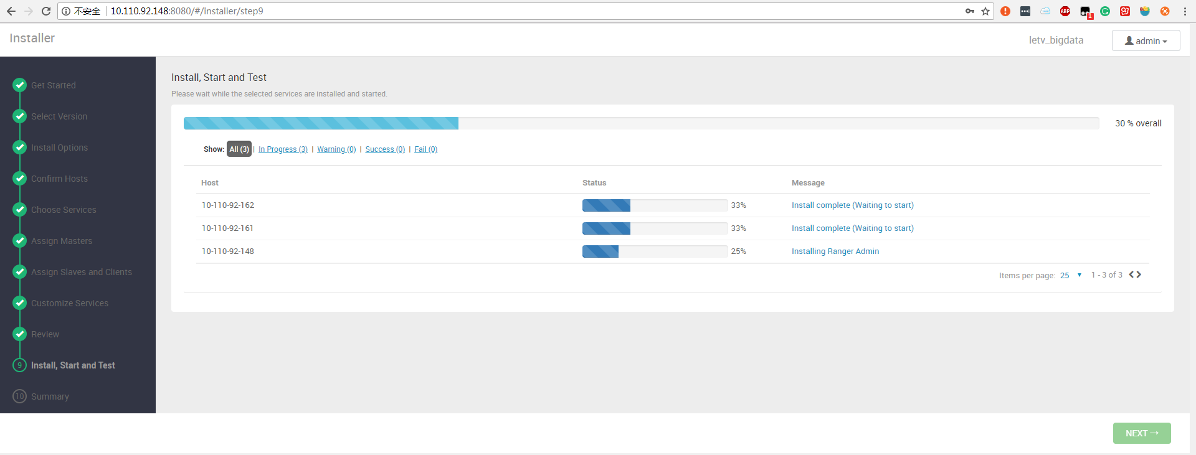Click host name 10-110-92-161
Image resolution: width=1196 pixels, height=455 pixels.
tap(227, 228)
